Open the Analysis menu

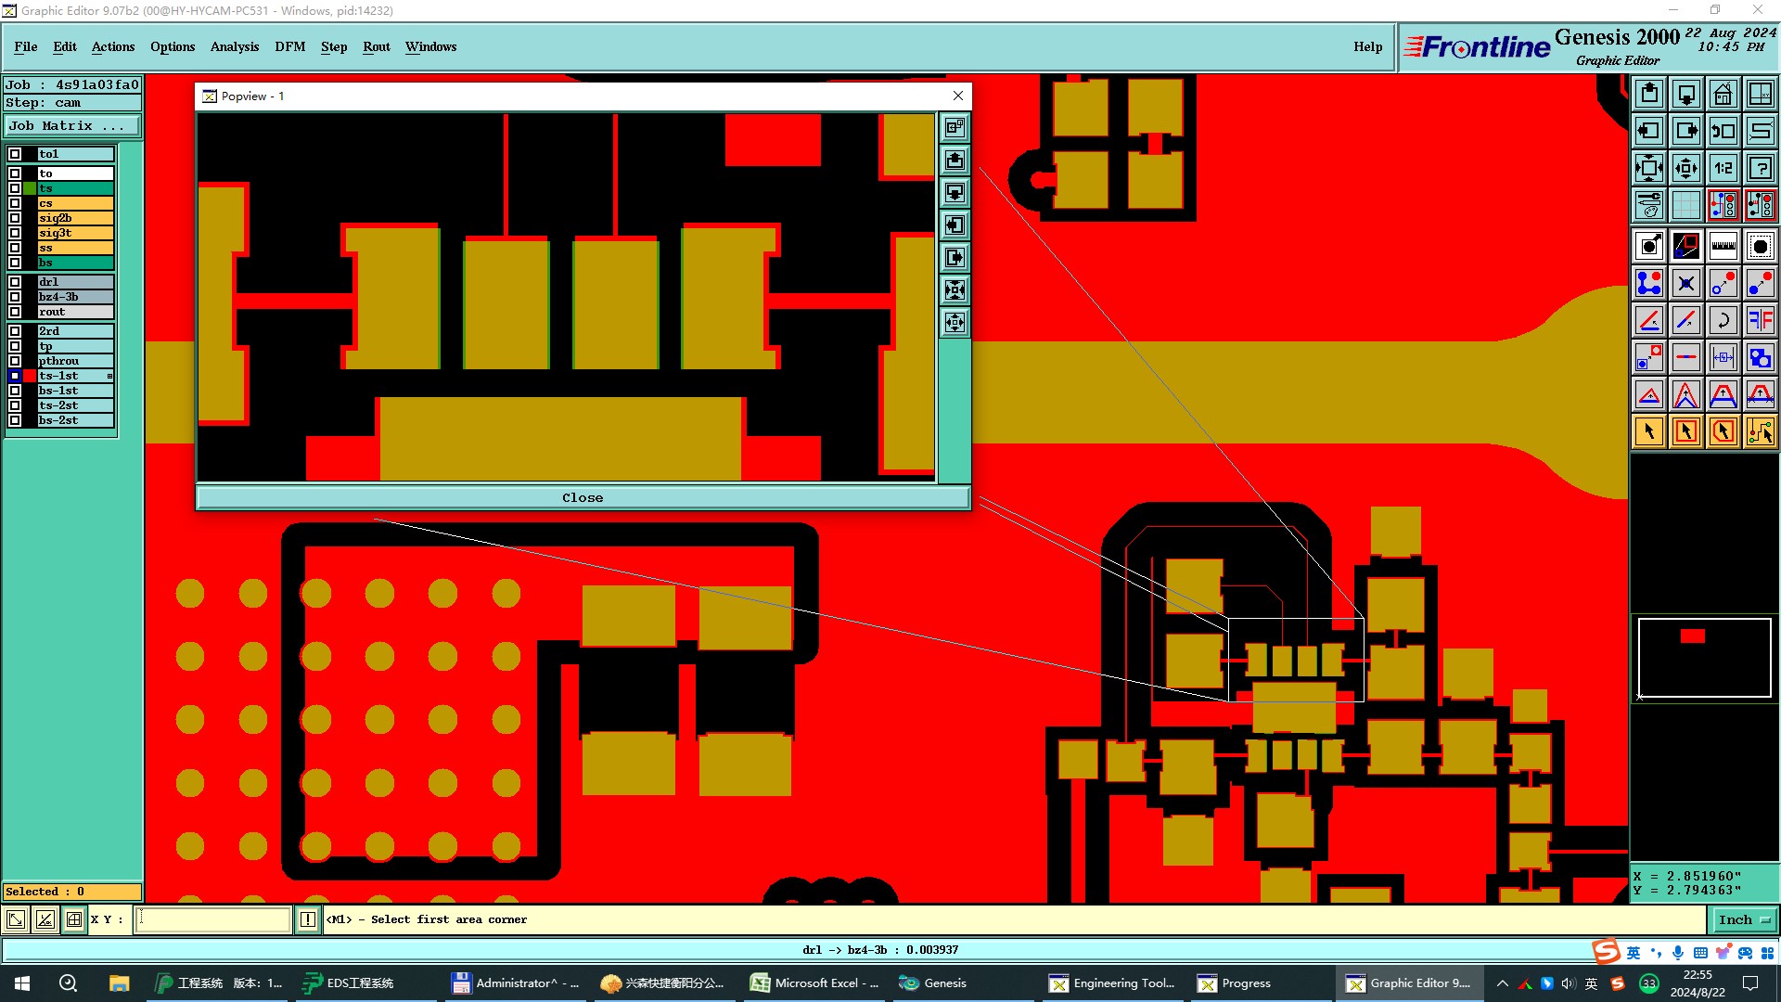[x=234, y=46]
